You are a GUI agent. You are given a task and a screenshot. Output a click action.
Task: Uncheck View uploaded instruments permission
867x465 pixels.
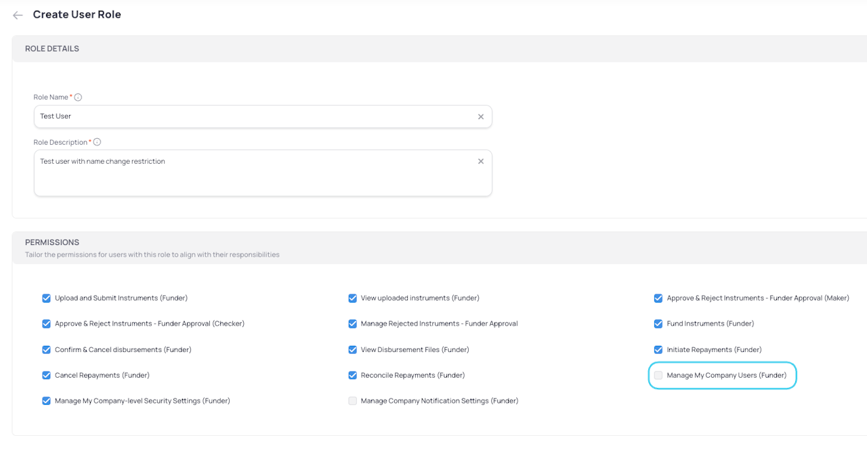coord(352,298)
